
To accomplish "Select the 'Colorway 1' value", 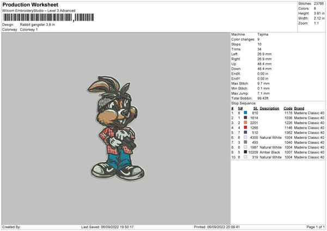I will point(29,29).
